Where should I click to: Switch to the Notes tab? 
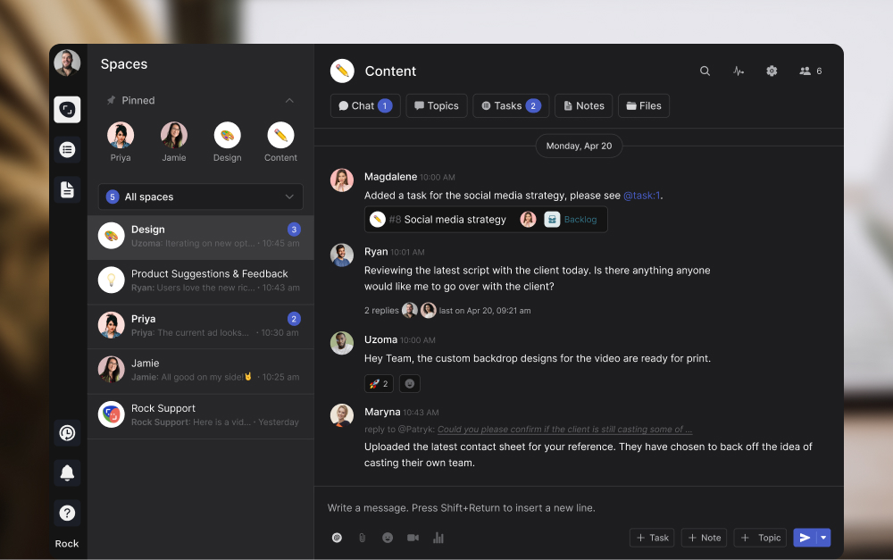click(x=583, y=105)
